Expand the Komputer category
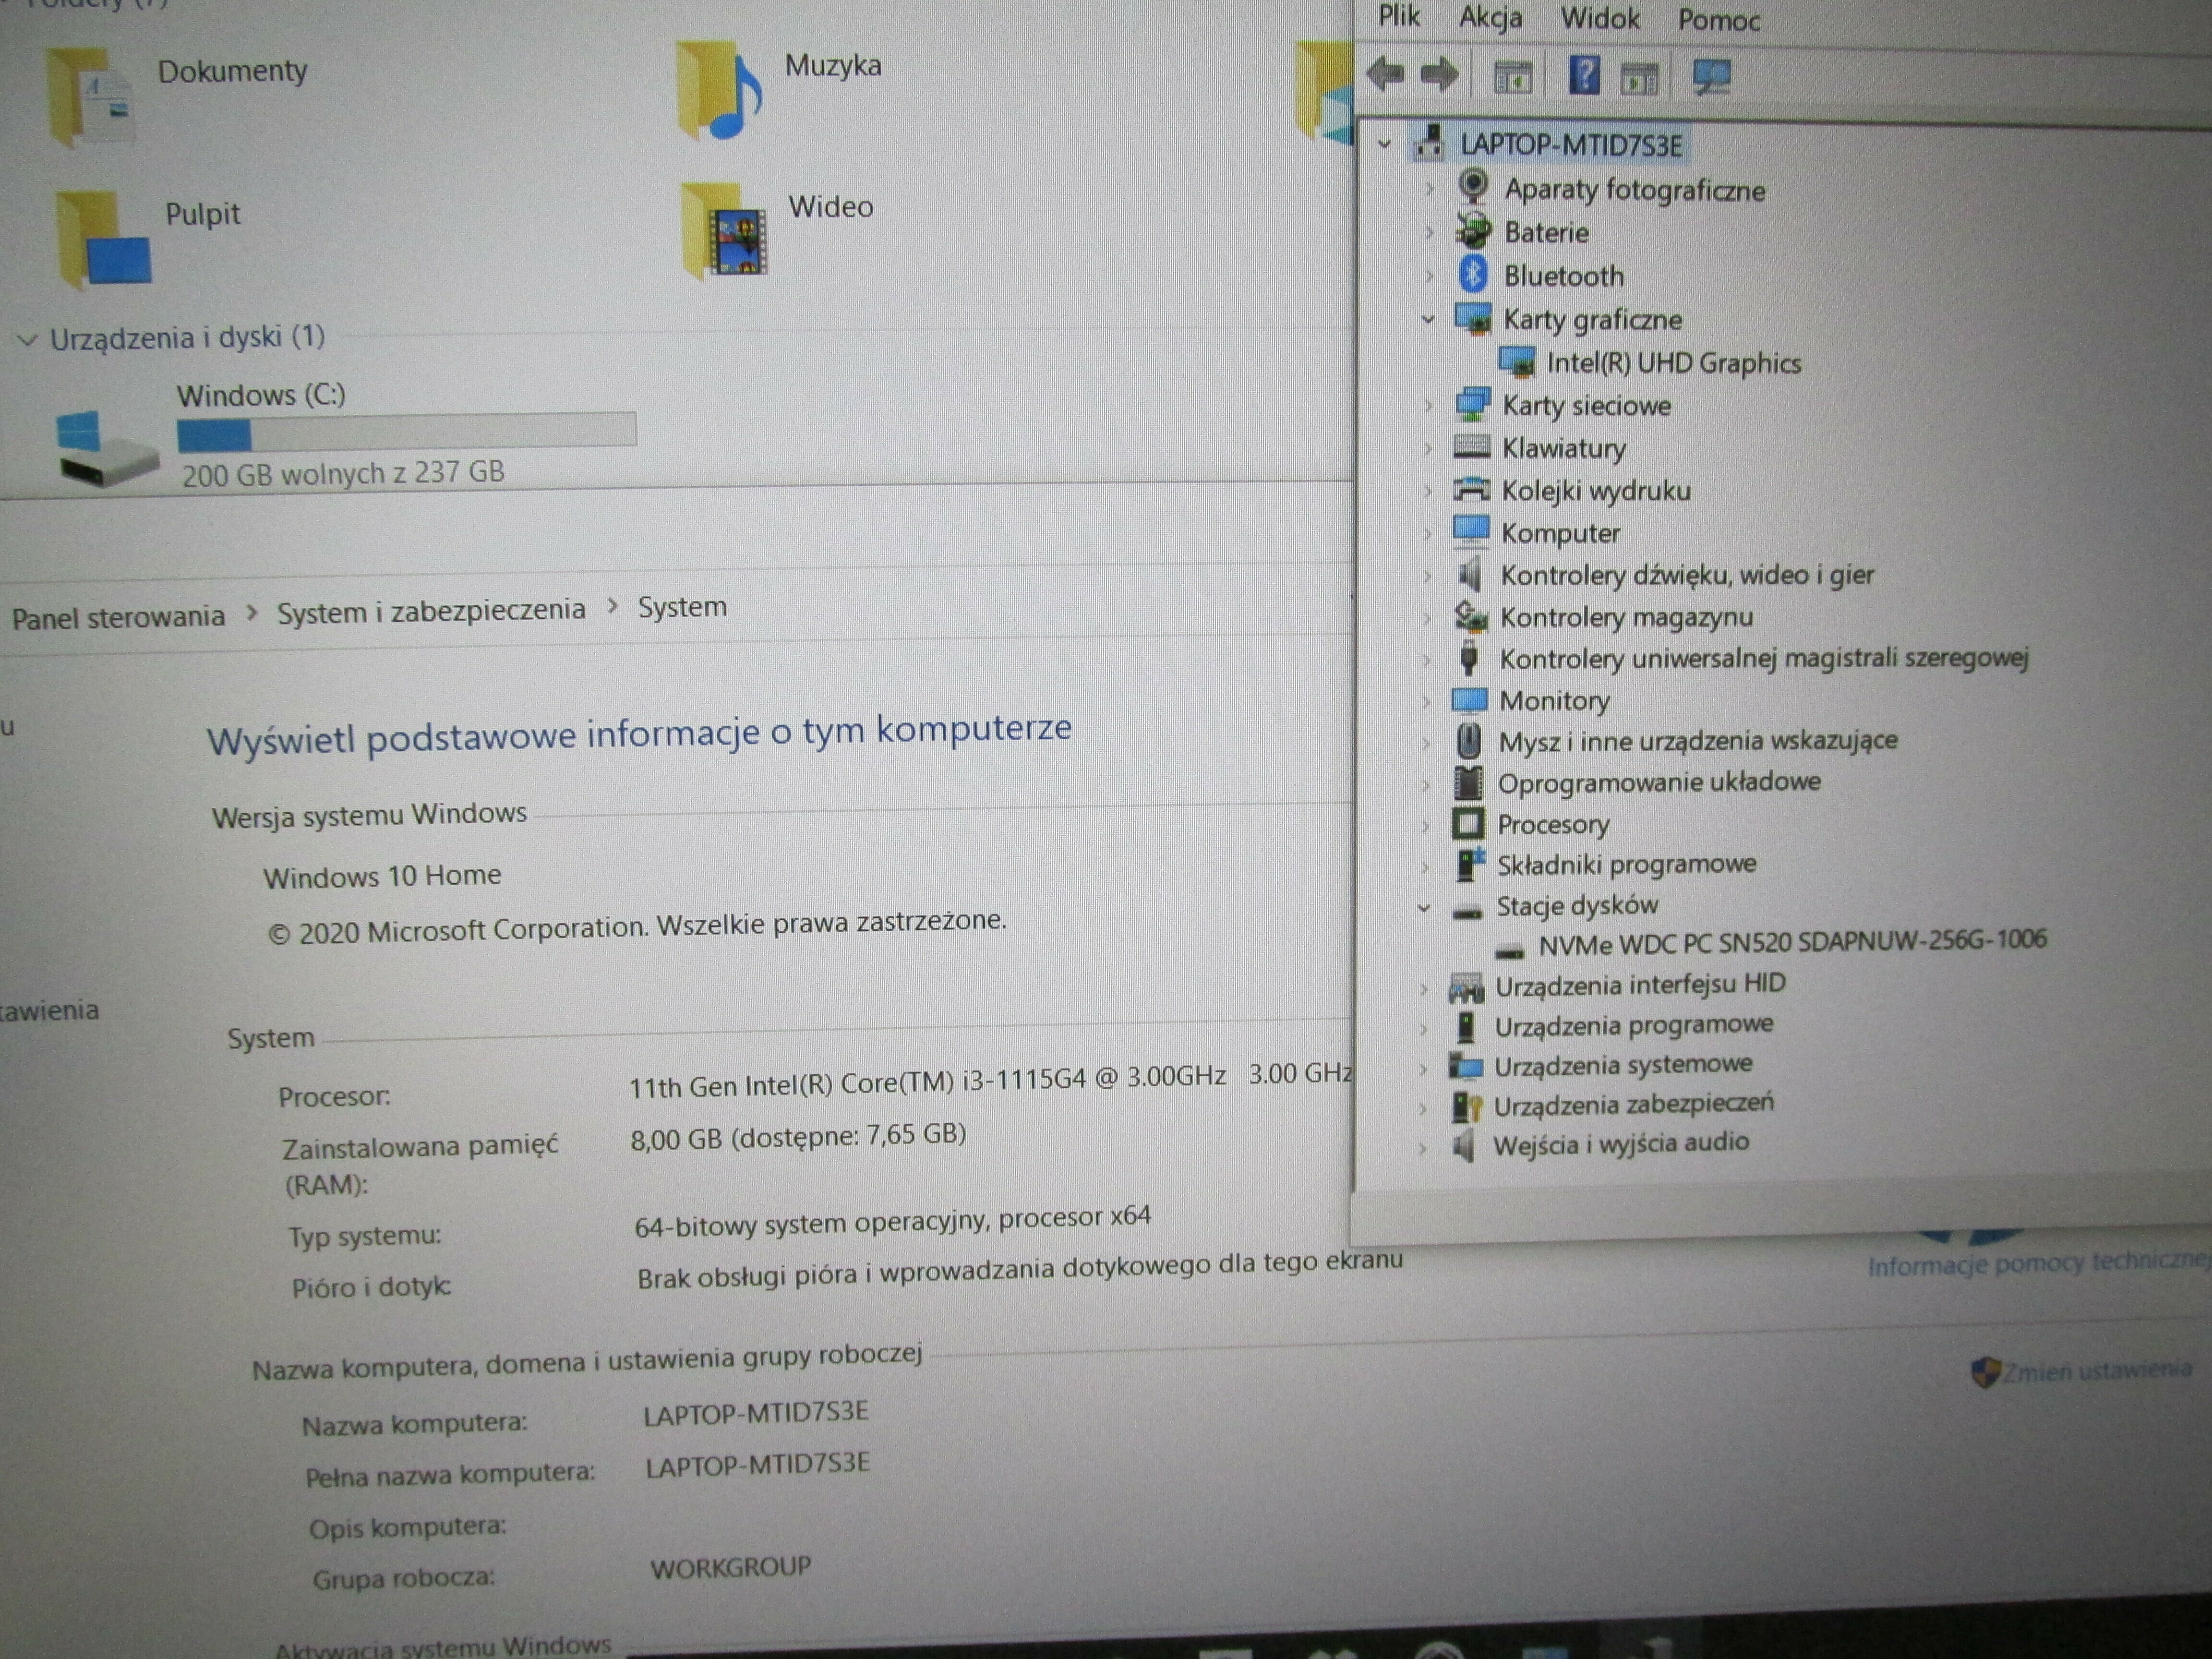The image size is (2212, 1659). 1427,533
